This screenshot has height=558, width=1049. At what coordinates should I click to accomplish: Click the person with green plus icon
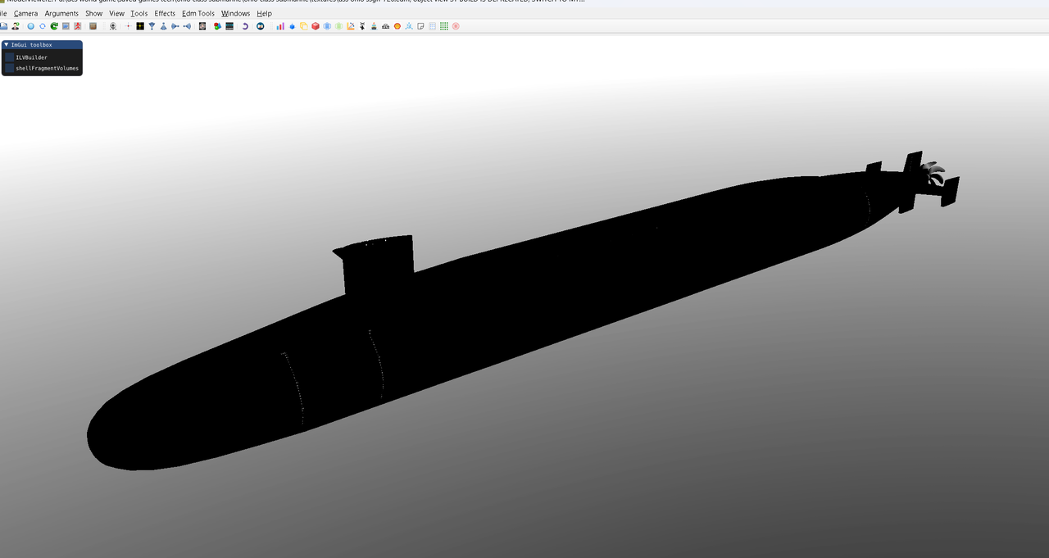pos(16,26)
